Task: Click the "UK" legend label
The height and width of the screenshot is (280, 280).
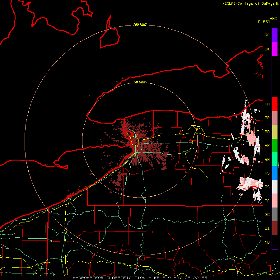Action: 267,49
